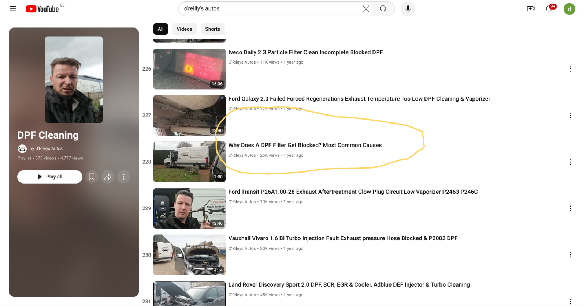The height and width of the screenshot is (306, 586).
Task: Click the white van thumbnail of video 228
Action: click(189, 162)
